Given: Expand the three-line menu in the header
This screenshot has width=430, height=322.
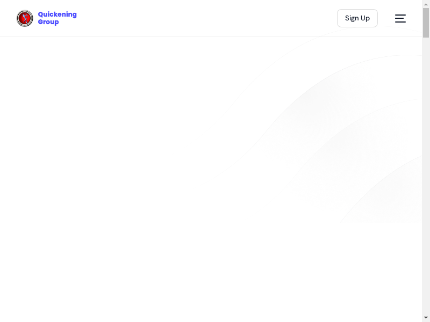Looking at the screenshot, I should pos(400,18).
